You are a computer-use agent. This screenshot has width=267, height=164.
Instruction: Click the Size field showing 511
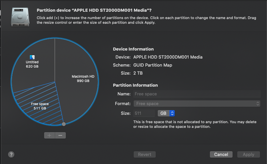[x=144, y=113]
